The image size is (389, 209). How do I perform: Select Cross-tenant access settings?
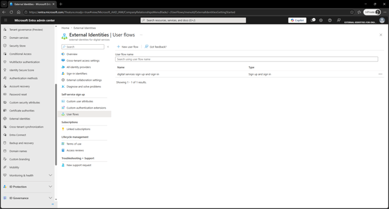83,60
